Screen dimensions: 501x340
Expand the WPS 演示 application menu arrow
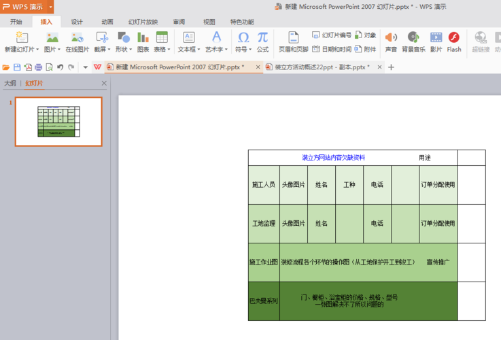point(50,7)
